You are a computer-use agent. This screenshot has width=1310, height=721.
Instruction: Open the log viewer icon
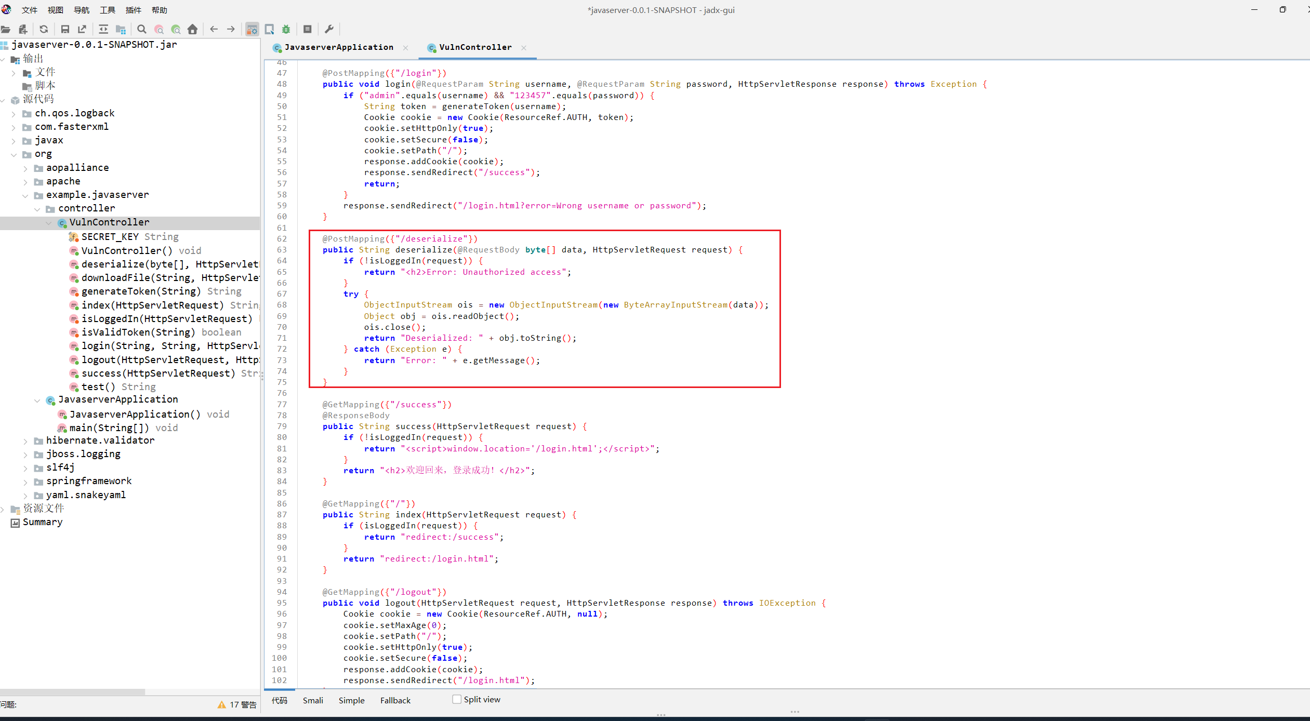coord(308,30)
